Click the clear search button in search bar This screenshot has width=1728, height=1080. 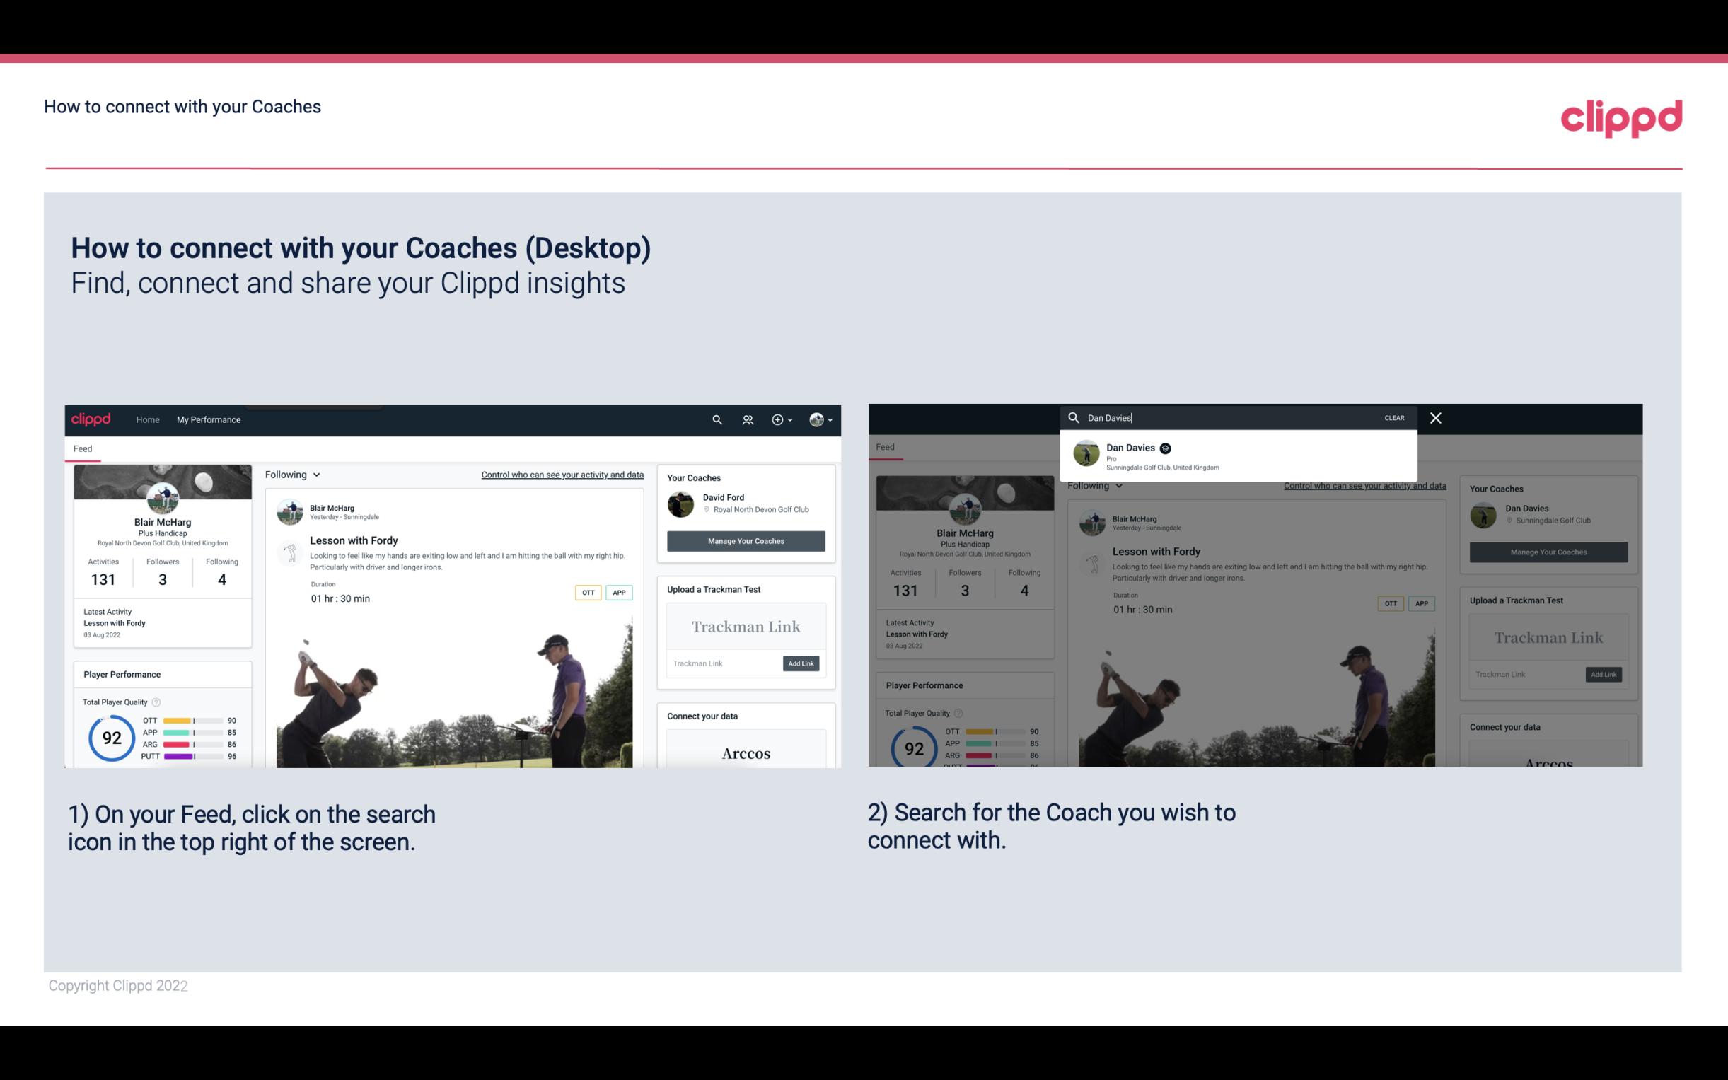tap(1393, 417)
